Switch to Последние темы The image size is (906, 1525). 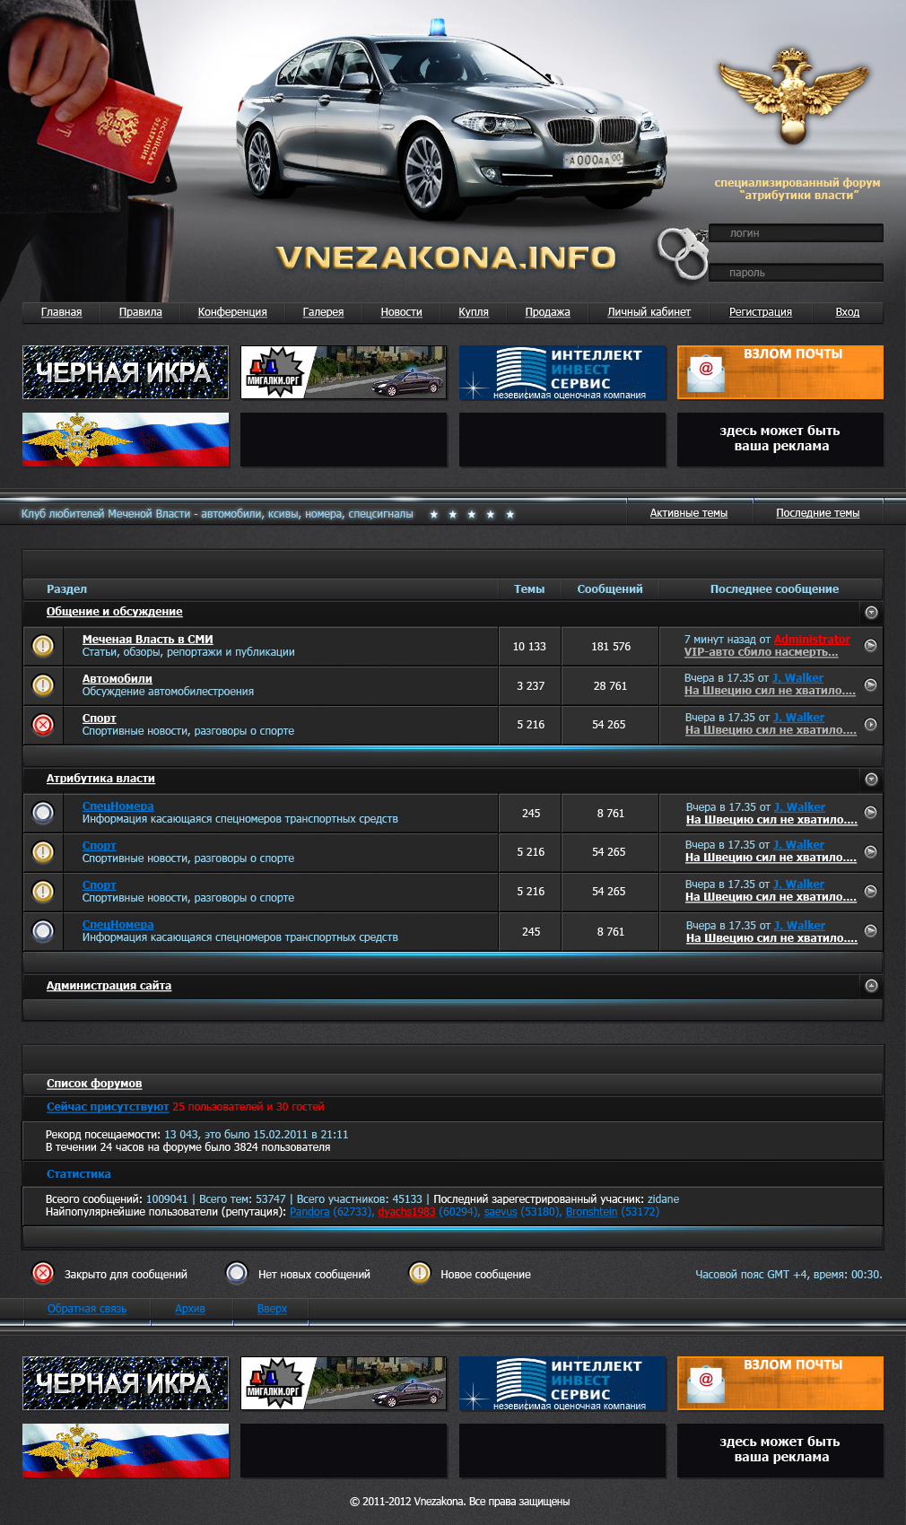[x=818, y=513]
